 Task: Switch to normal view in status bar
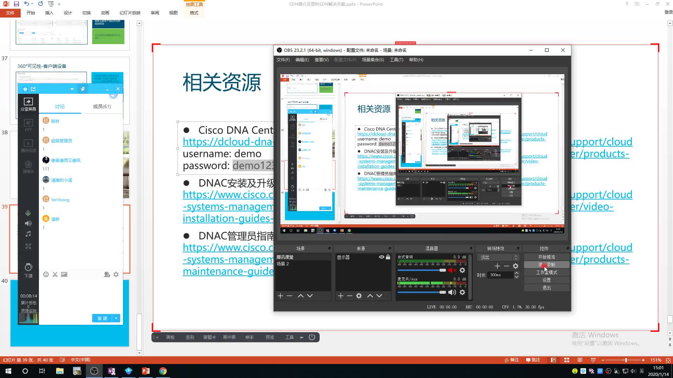[x=553, y=360]
